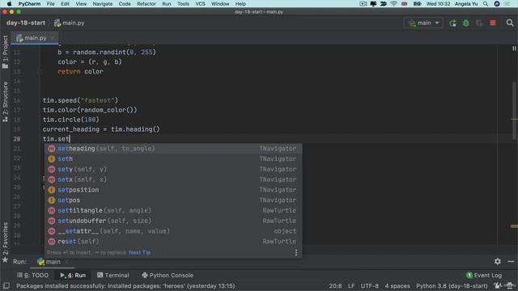518x291 pixels.
Task: Click Next Tip link in completion popup
Action: (x=140, y=252)
